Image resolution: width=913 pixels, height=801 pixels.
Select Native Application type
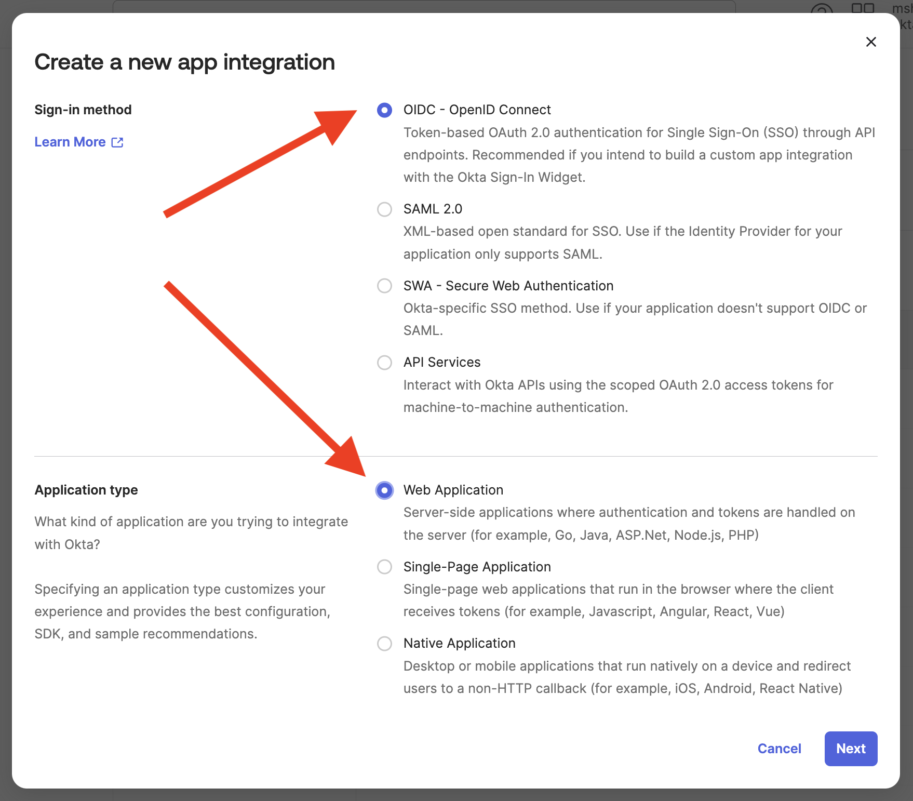point(384,644)
